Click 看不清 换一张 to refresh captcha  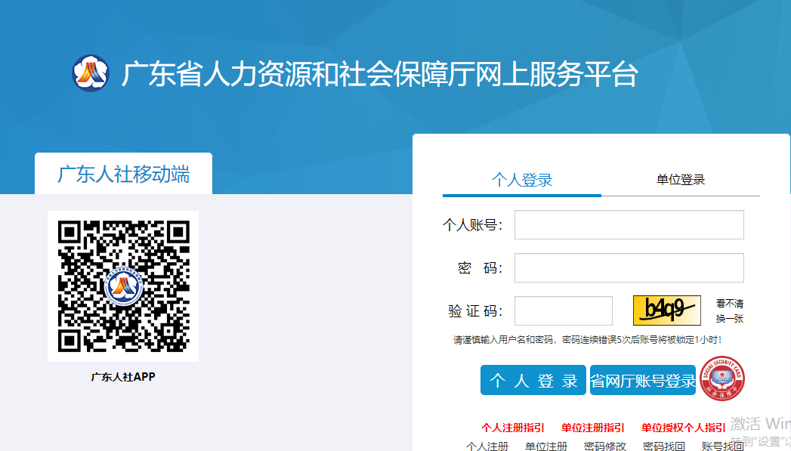tap(730, 310)
